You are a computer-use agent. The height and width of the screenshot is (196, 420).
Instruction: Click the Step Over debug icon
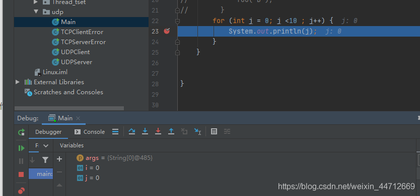tap(132, 131)
